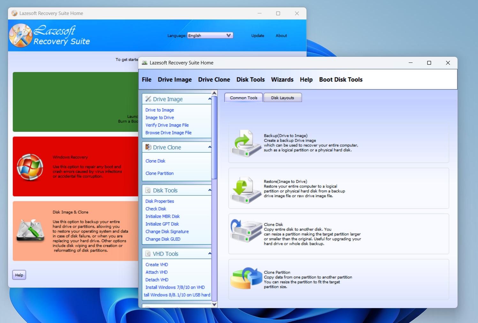Select the Initialize GPT Disk link
The height and width of the screenshot is (323, 478).
(162, 224)
